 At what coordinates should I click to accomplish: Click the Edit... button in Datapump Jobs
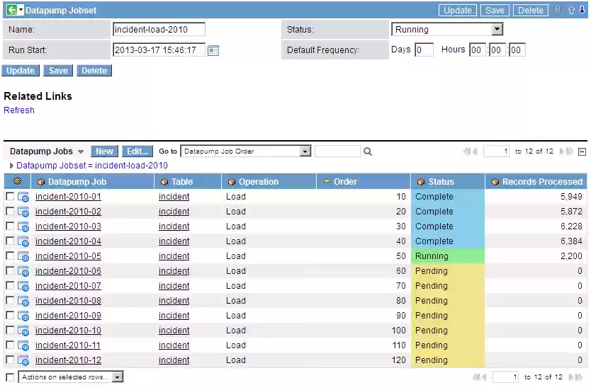[137, 151]
